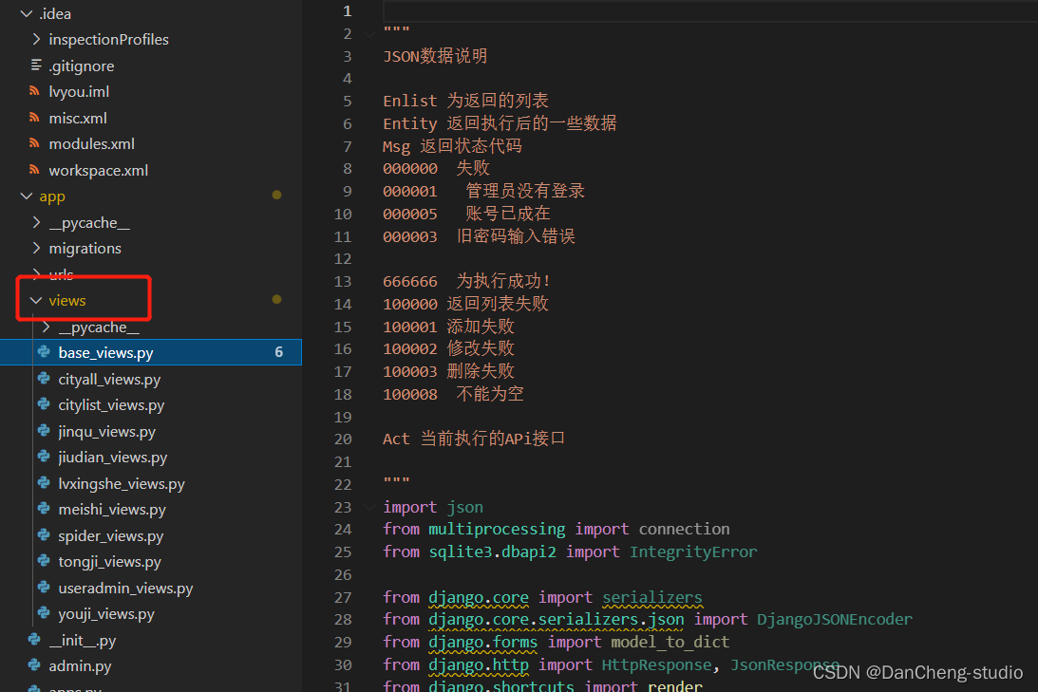Screen dimensions: 1038x692
Task: Click the Python icon of meishi_views.py
Action: [x=45, y=509]
